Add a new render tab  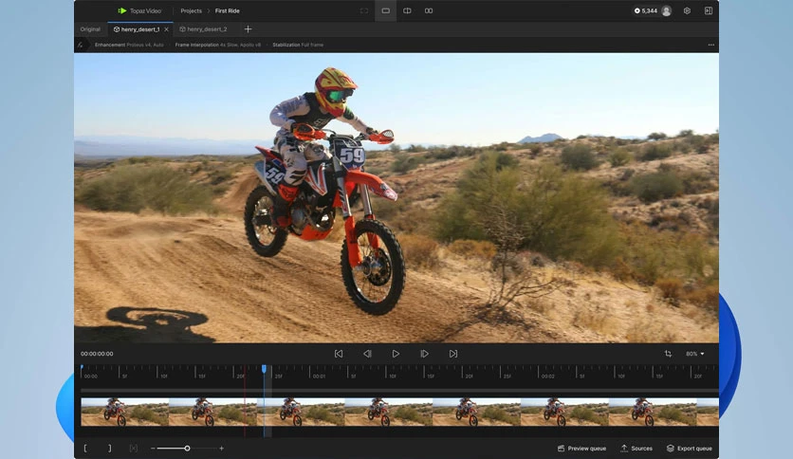coord(248,29)
